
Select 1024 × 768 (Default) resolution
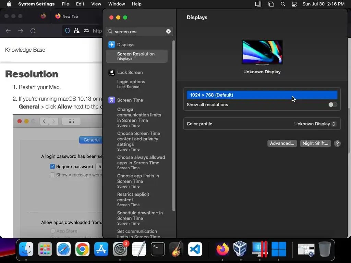click(x=262, y=95)
